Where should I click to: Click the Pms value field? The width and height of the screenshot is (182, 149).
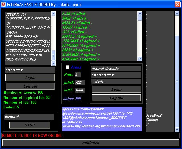tap(78, 74)
